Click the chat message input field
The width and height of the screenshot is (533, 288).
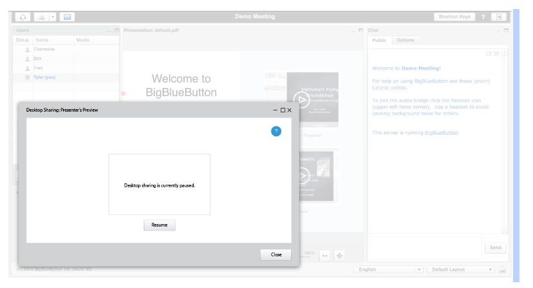426,247
